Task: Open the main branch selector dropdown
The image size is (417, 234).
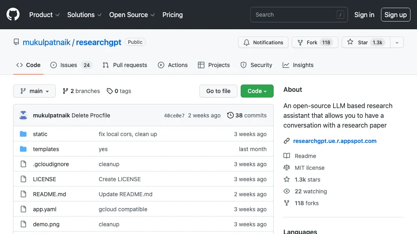Action: 34,91
